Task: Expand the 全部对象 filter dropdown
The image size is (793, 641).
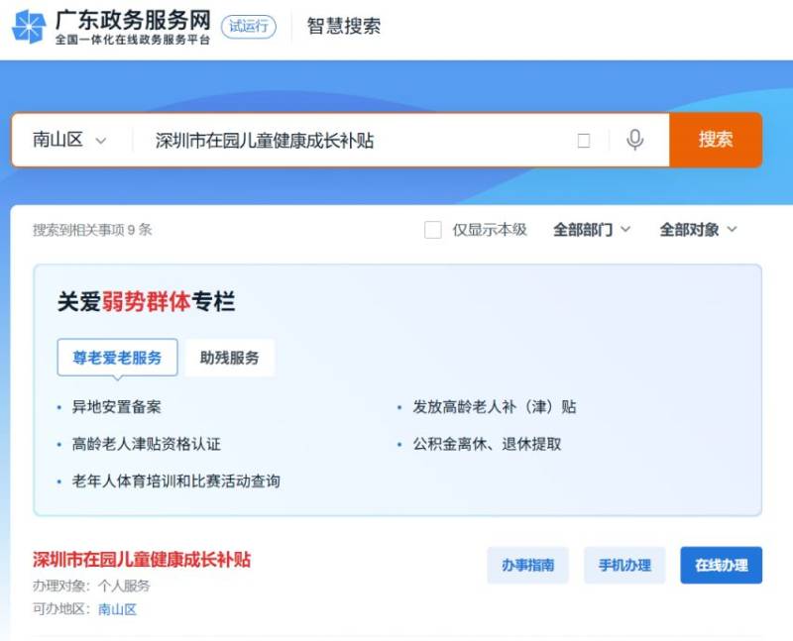Action: 699,230
